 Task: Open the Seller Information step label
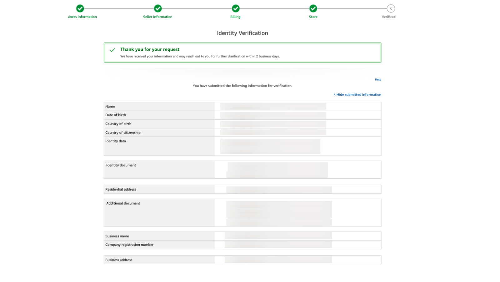(x=157, y=17)
